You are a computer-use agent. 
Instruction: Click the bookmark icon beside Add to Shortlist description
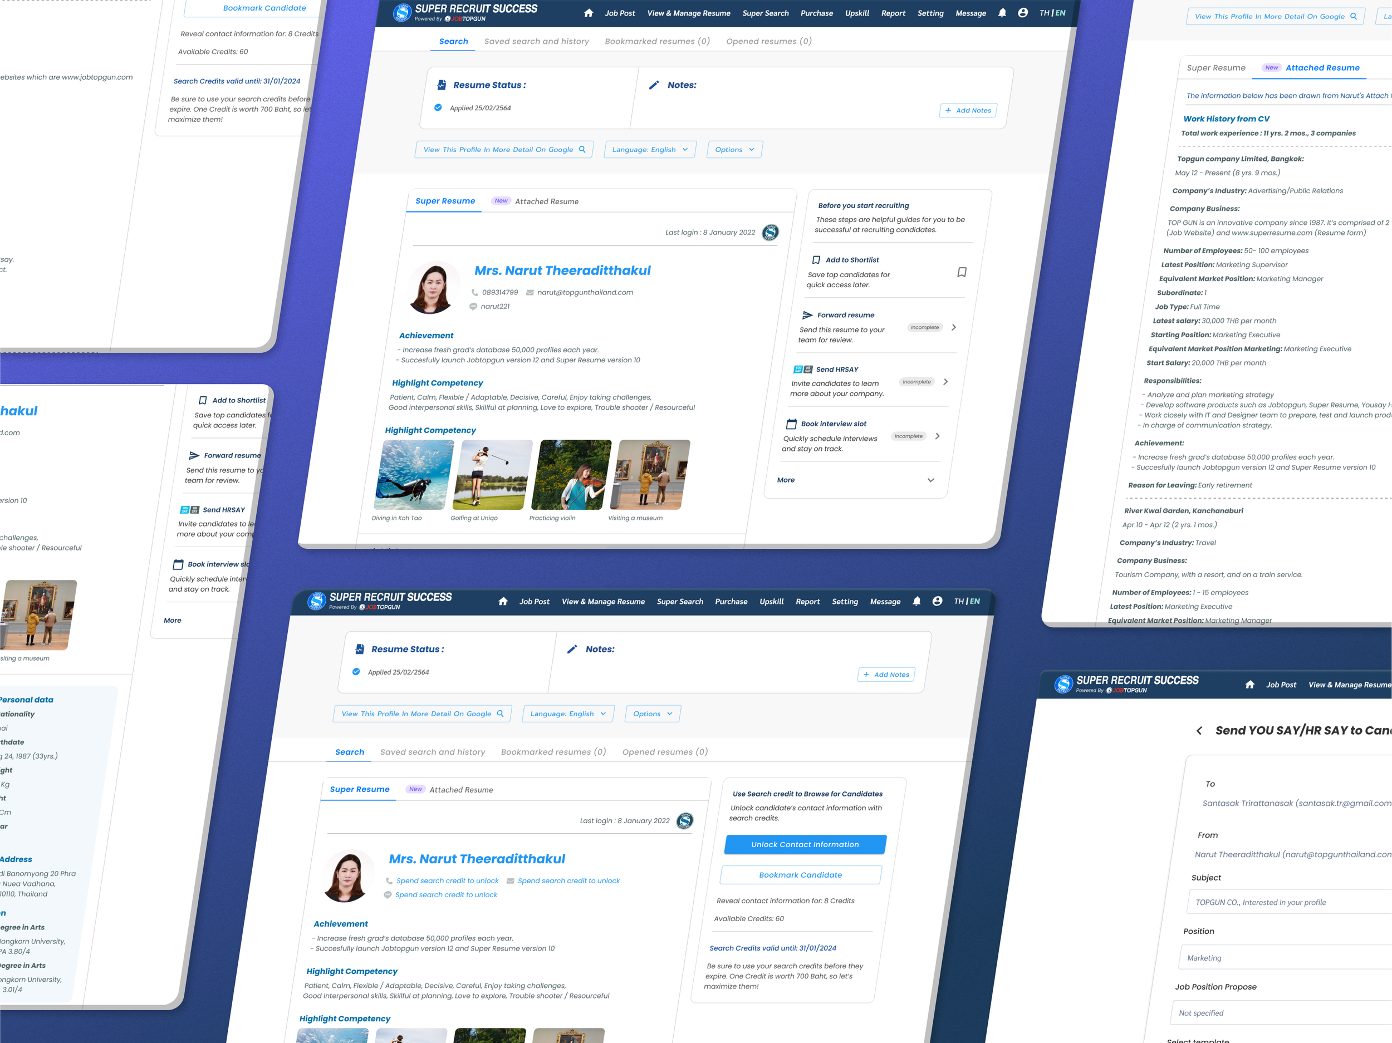click(962, 272)
